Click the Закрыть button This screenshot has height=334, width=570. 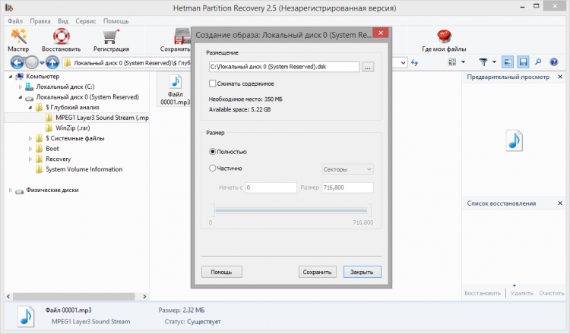tap(362, 272)
